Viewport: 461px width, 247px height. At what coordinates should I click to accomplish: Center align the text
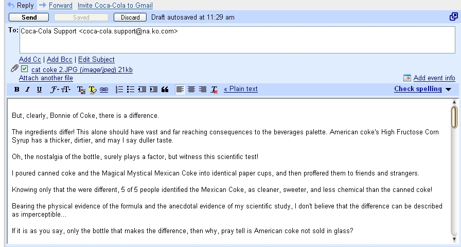coord(191,90)
